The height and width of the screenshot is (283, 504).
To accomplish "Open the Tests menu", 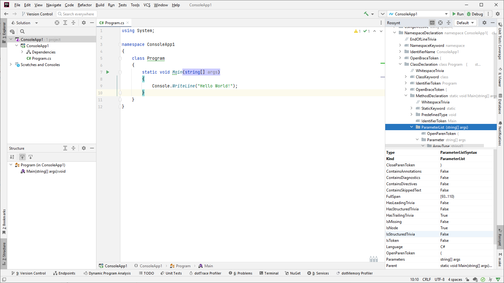I will coord(123,5).
